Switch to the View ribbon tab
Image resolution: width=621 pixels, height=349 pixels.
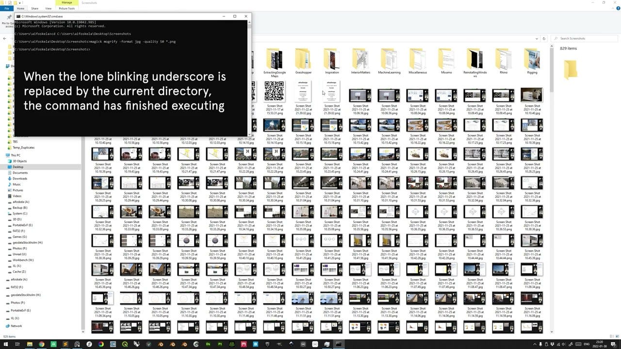pyautogui.click(x=48, y=8)
